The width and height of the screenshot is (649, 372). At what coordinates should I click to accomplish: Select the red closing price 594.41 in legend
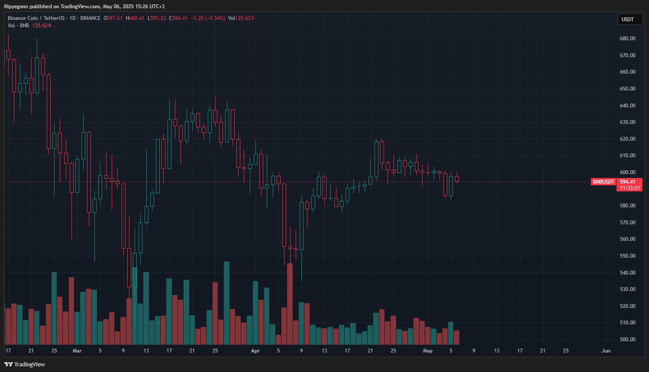pos(178,18)
